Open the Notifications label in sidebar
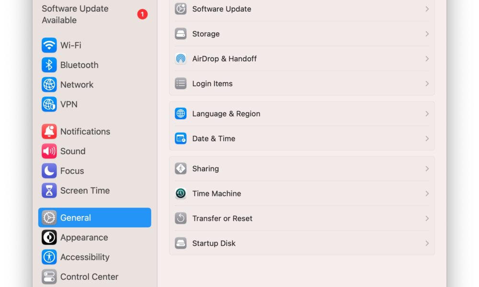 [85, 132]
